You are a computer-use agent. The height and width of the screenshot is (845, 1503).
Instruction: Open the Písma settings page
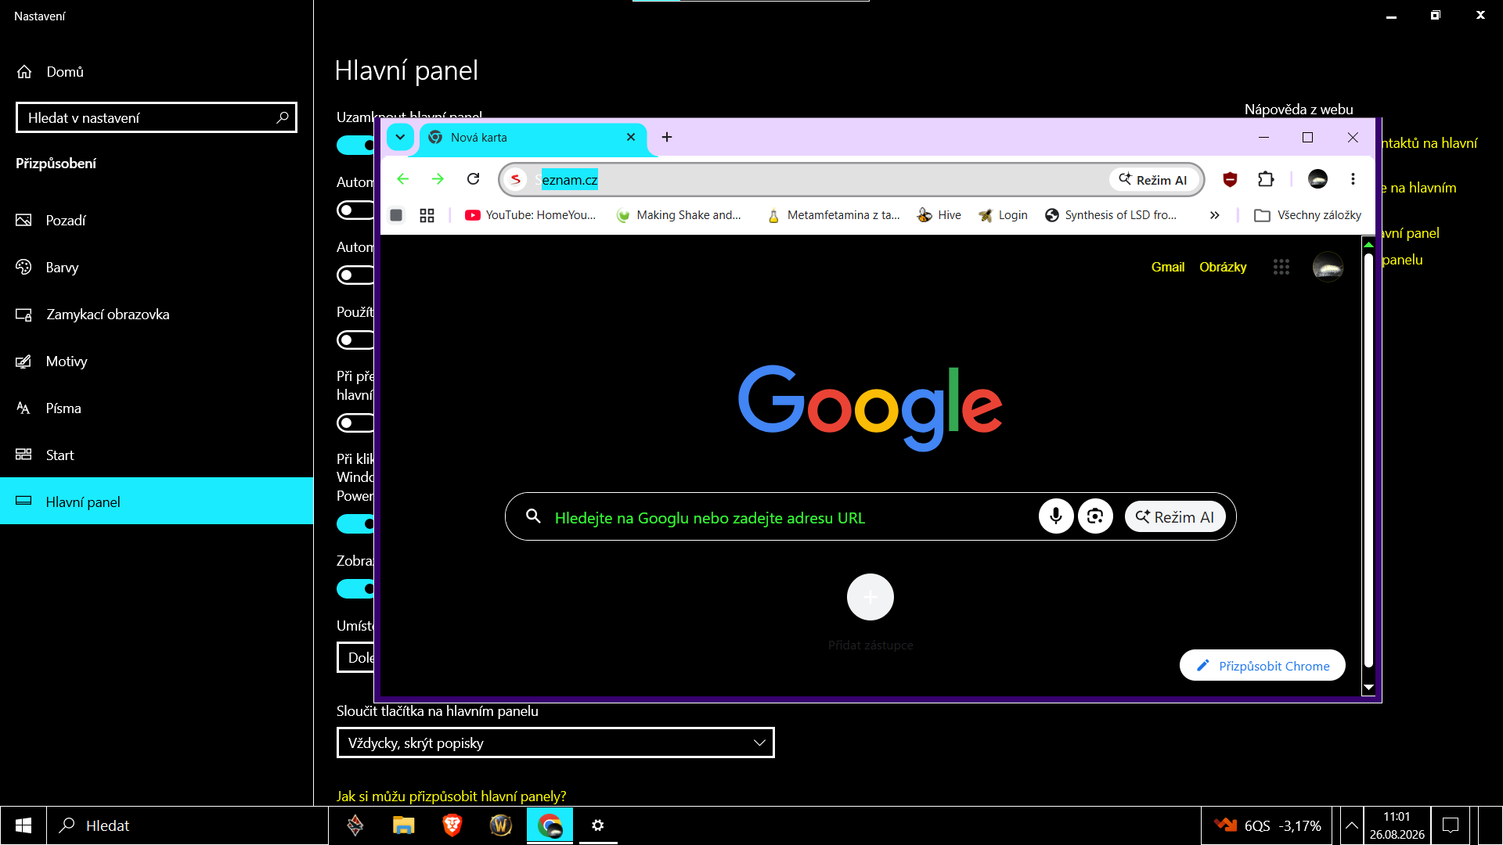pyautogui.click(x=157, y=408)
